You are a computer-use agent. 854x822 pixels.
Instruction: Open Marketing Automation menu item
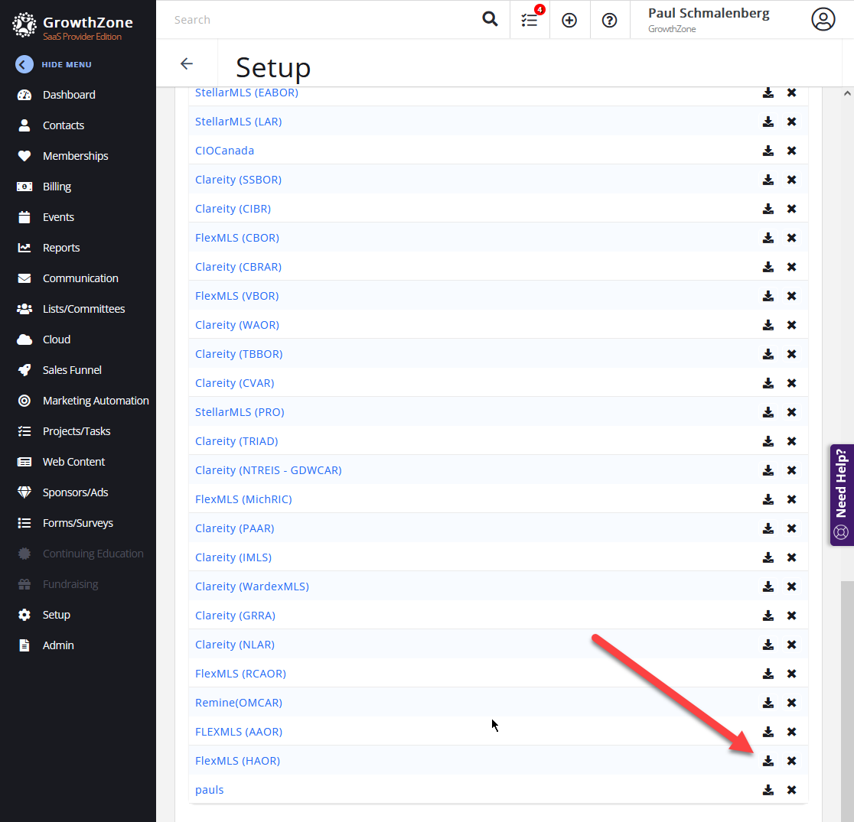(x=96, y=401)
